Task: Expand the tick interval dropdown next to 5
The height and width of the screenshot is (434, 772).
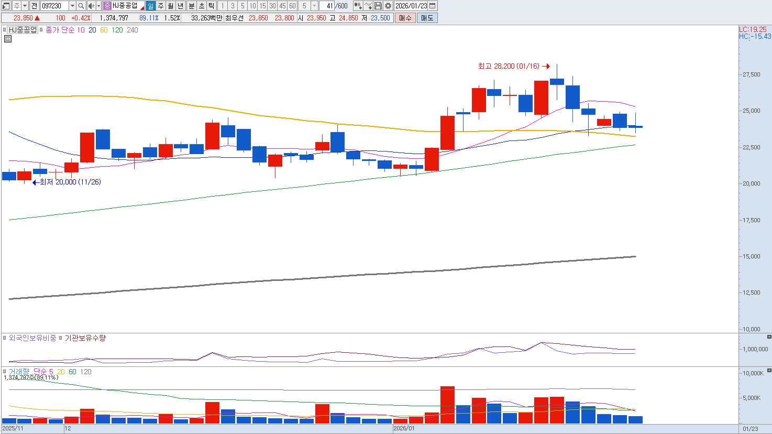Action: (314, 6)
